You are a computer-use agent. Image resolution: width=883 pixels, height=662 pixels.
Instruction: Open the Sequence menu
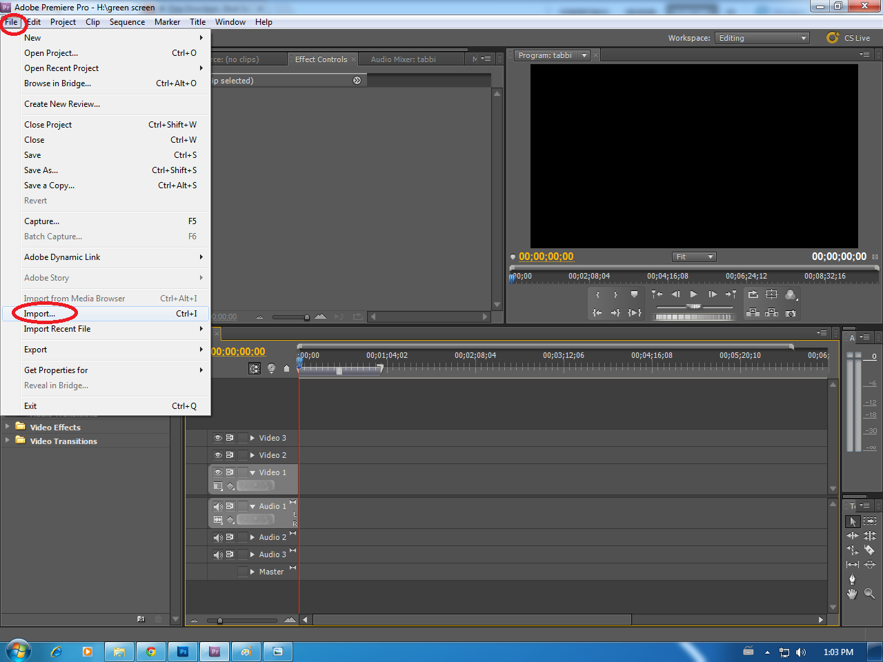(x=127, y=22)
